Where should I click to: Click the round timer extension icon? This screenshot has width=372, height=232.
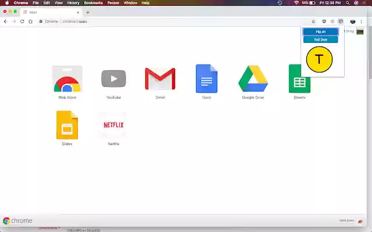332,21
